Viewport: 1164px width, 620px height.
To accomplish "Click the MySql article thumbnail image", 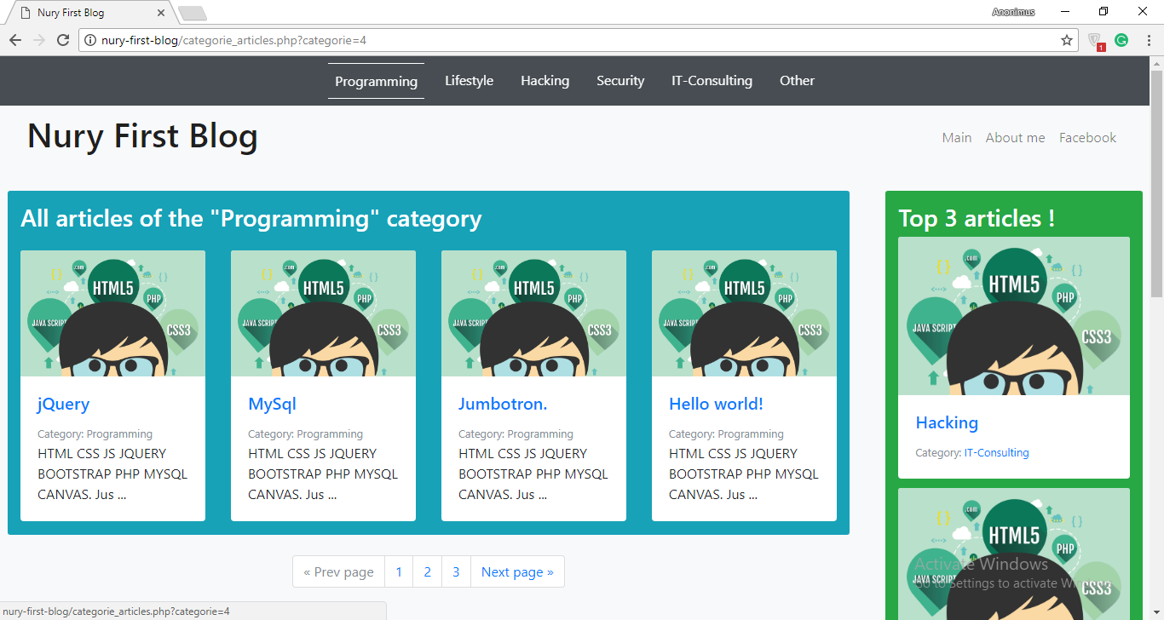I will point(323,313).
